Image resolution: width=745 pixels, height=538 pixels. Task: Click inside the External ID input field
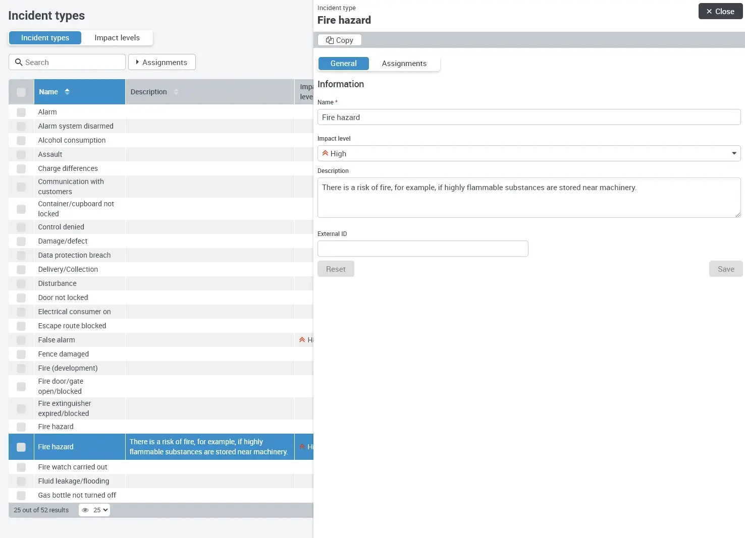pyautogui.click(x=422, y=249)
